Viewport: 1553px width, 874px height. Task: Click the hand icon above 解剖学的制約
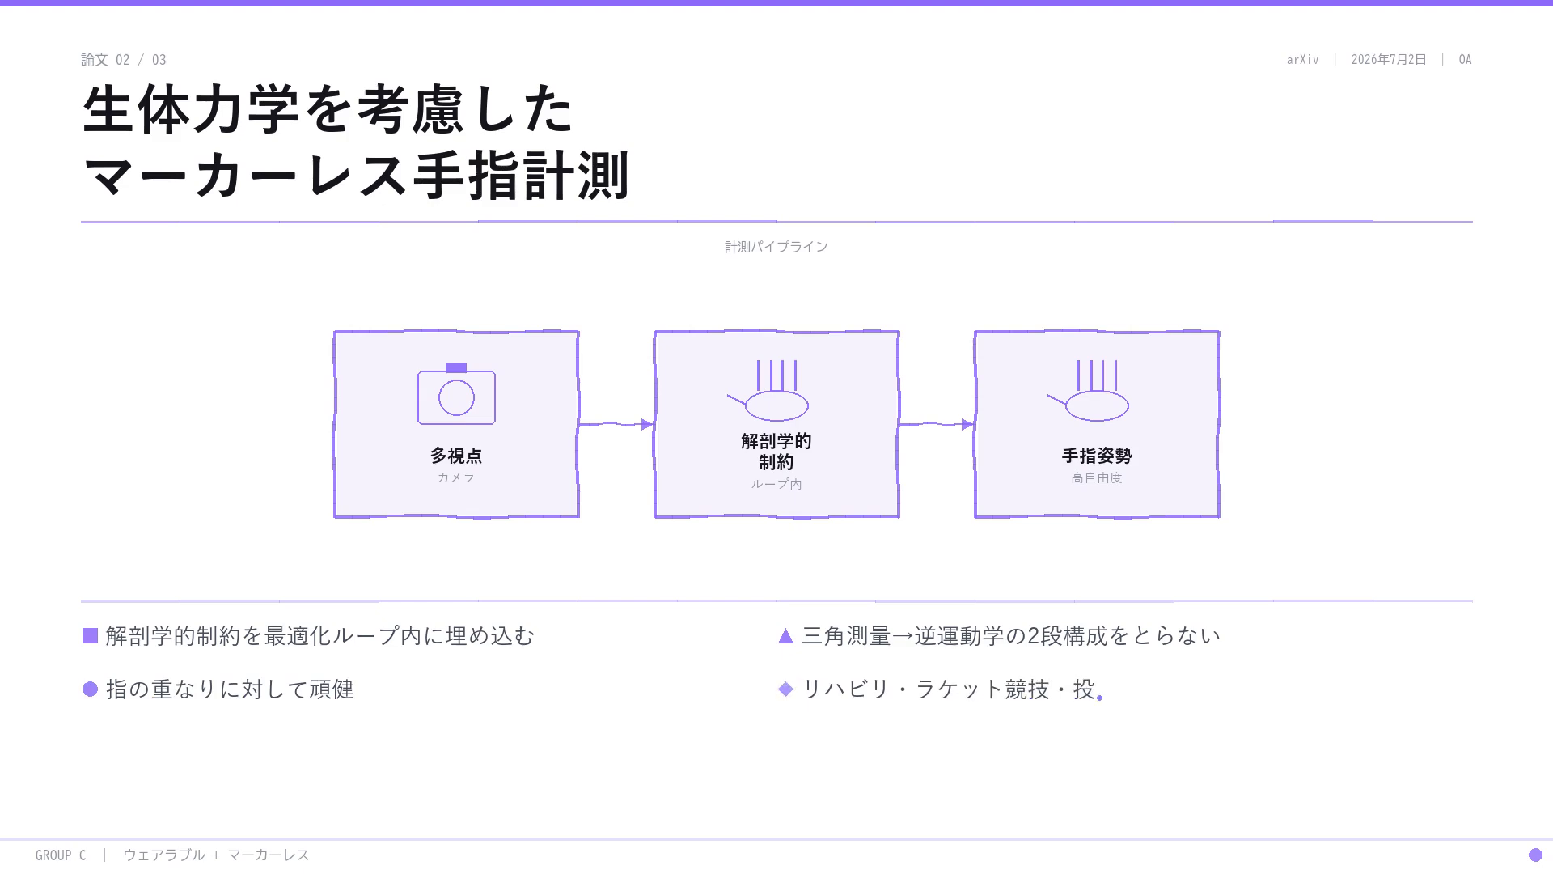[x=768, y=391]
